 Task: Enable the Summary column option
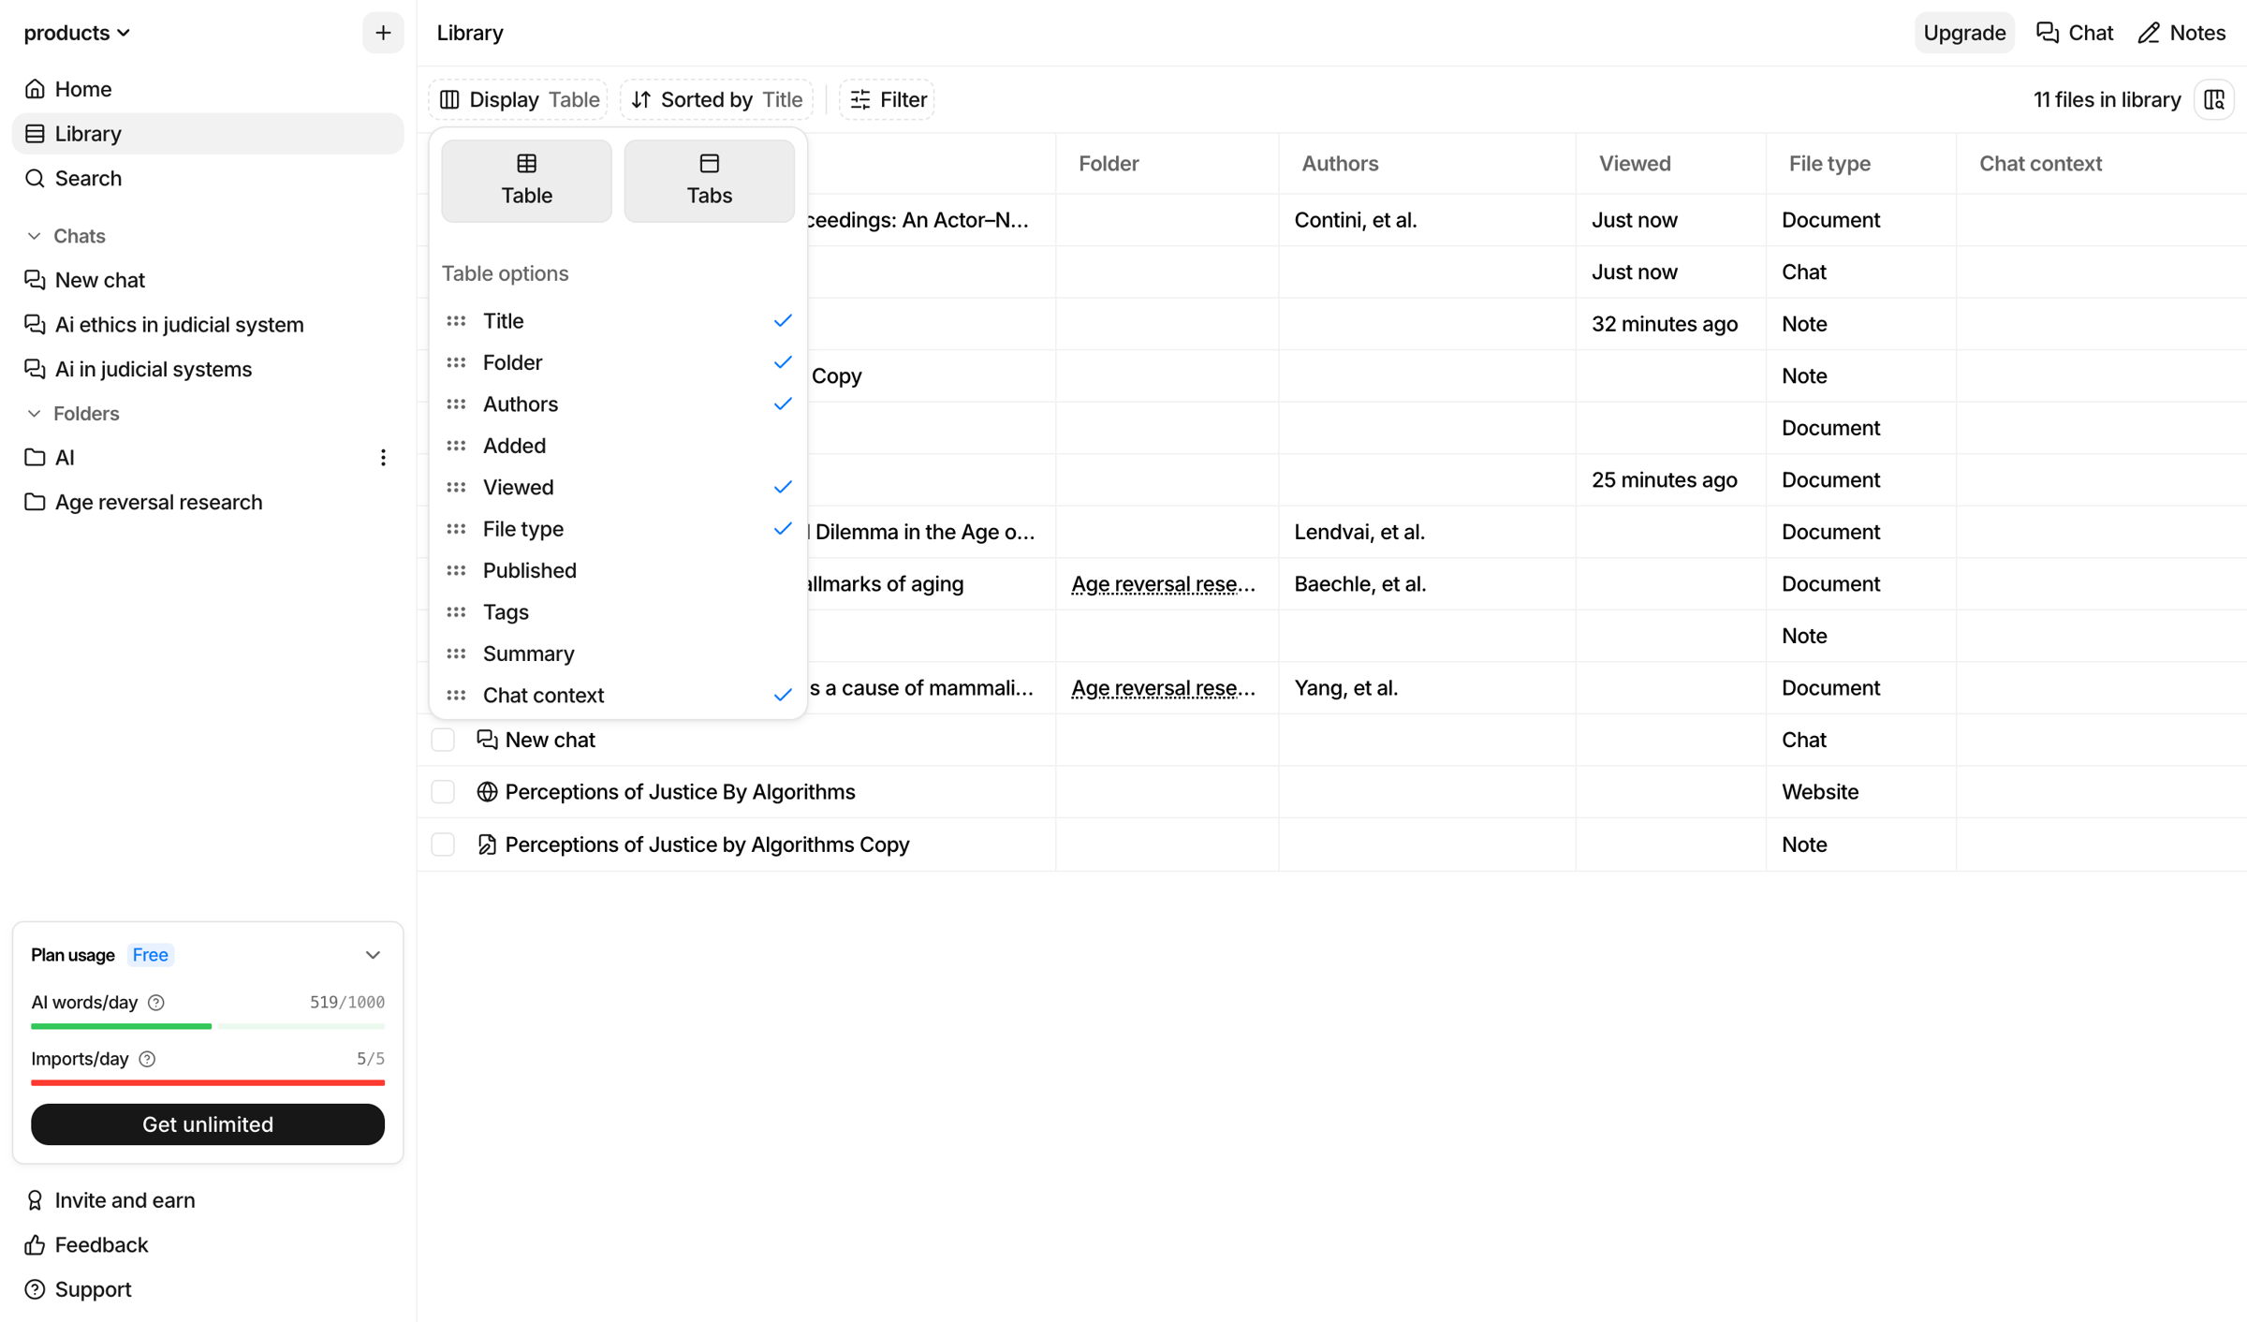[x=618, y=654]
